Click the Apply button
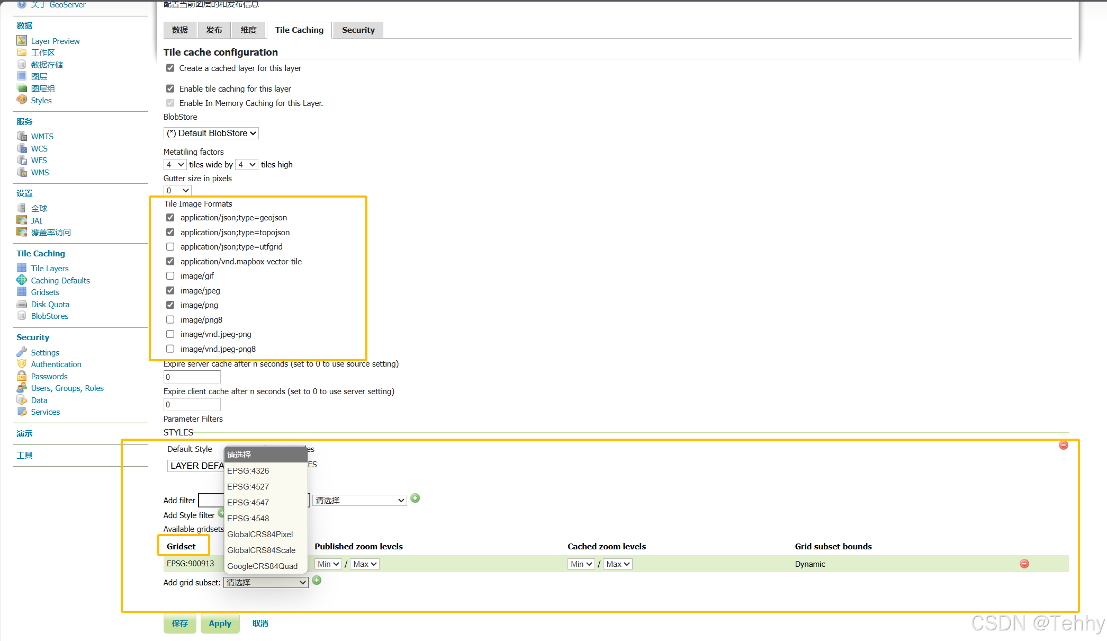1107x641 pixels. 220,623
